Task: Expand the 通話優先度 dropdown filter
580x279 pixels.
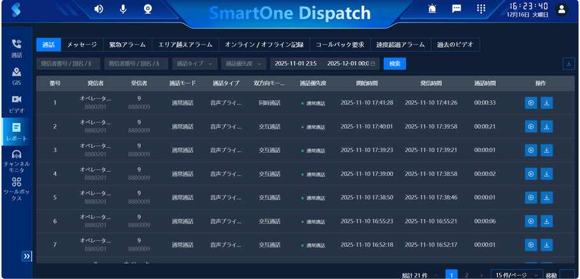Action: [243, 64]
